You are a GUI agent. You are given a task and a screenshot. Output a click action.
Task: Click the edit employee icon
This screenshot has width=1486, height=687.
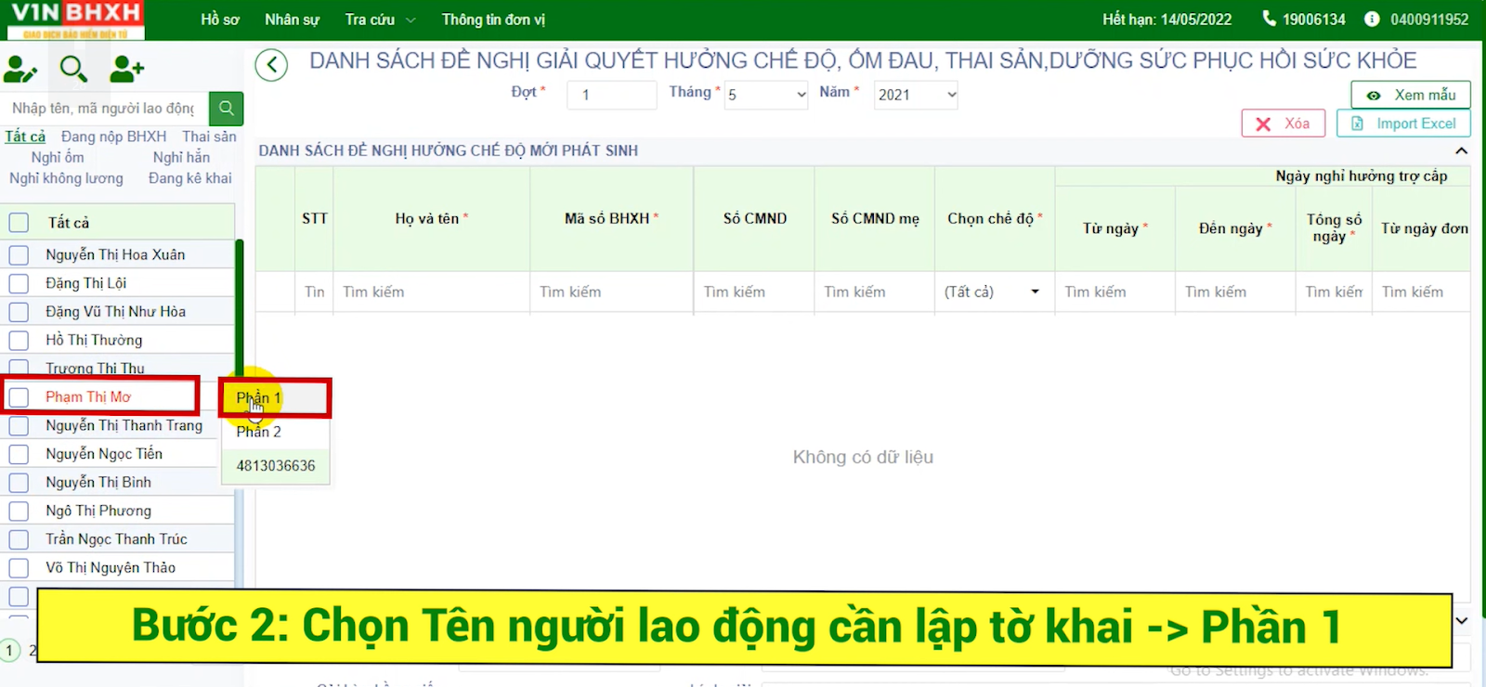coord(20,69)
